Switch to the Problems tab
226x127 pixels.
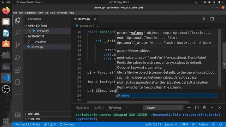point(82,108)
